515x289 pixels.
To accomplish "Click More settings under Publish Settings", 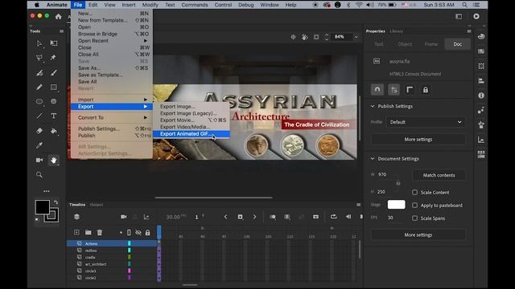I will pyautogui.click(x=418, y=139).
